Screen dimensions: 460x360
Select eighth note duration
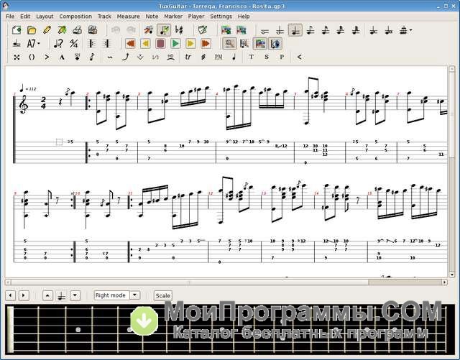tap(310, 30)
